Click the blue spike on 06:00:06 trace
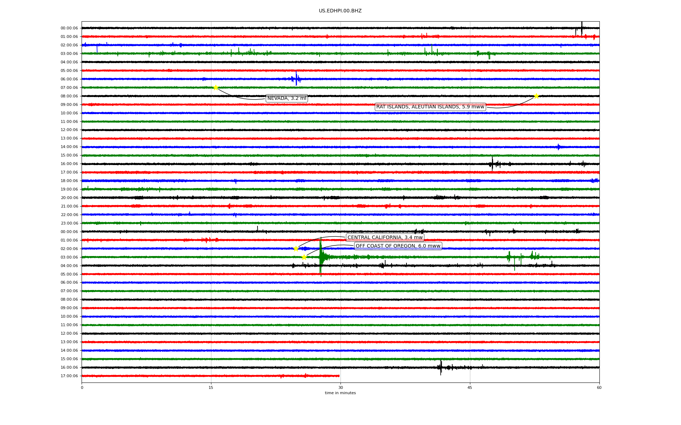Image resolution: width=681 pixels, height=425 pixels. tap(296, 79)
